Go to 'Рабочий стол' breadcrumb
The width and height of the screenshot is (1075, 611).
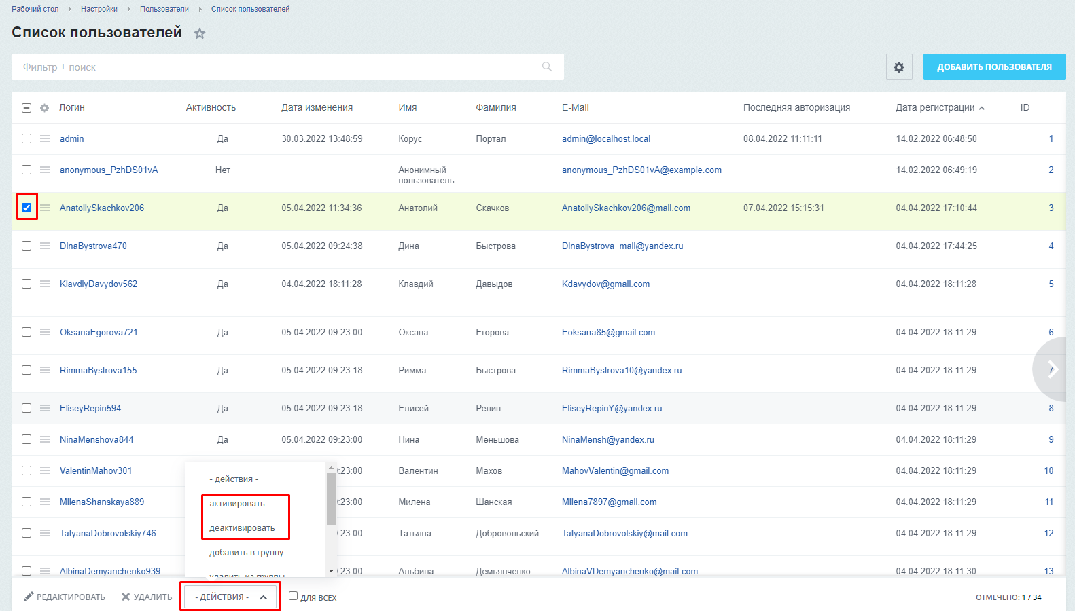coord(35,9)
